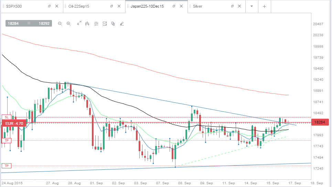
Task: Click the lower TP take-profit marker
Action: coord(7,166)
